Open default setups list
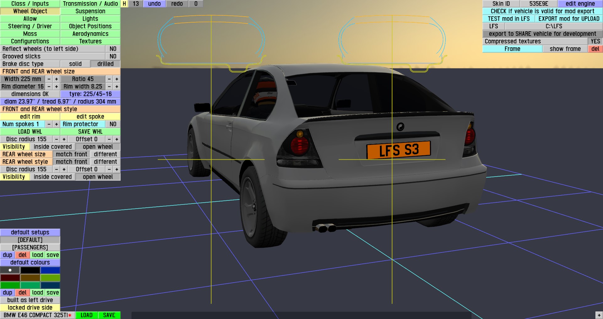 tap(30, 232)
